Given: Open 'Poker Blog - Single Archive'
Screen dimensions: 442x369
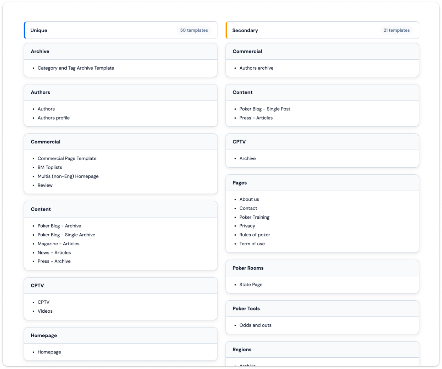Looking at the screenshot, I should tap(66, 235).
